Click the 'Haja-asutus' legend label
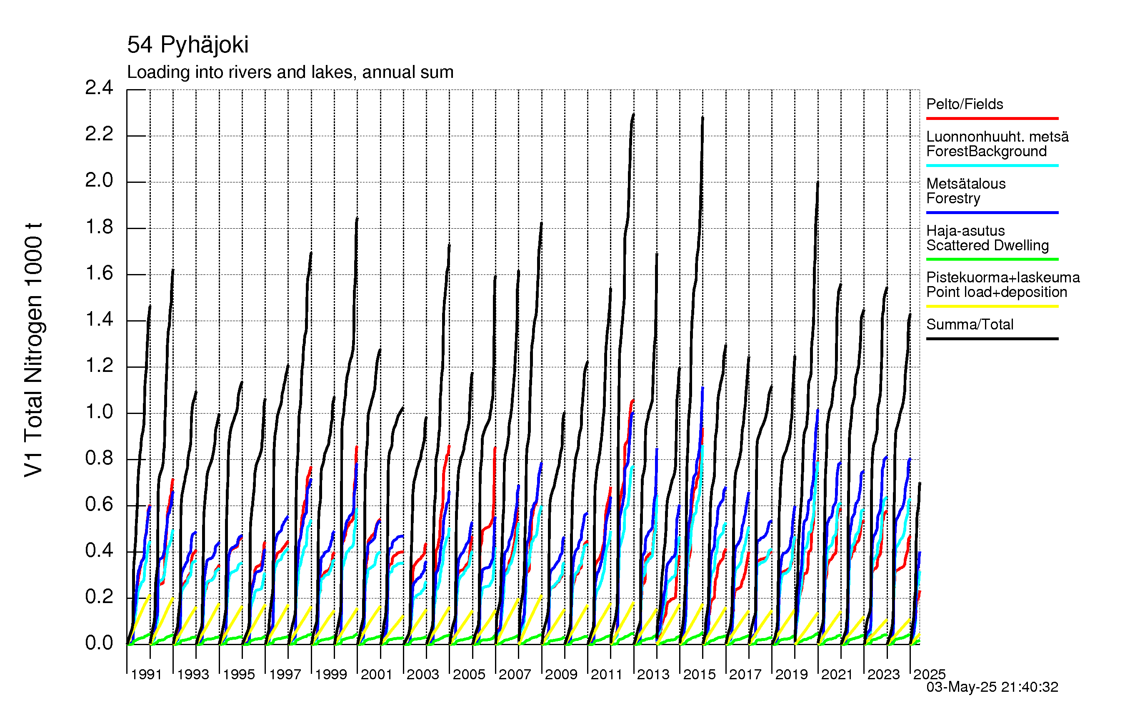This screenshot has height=708, width=1125. pos(966,231)
